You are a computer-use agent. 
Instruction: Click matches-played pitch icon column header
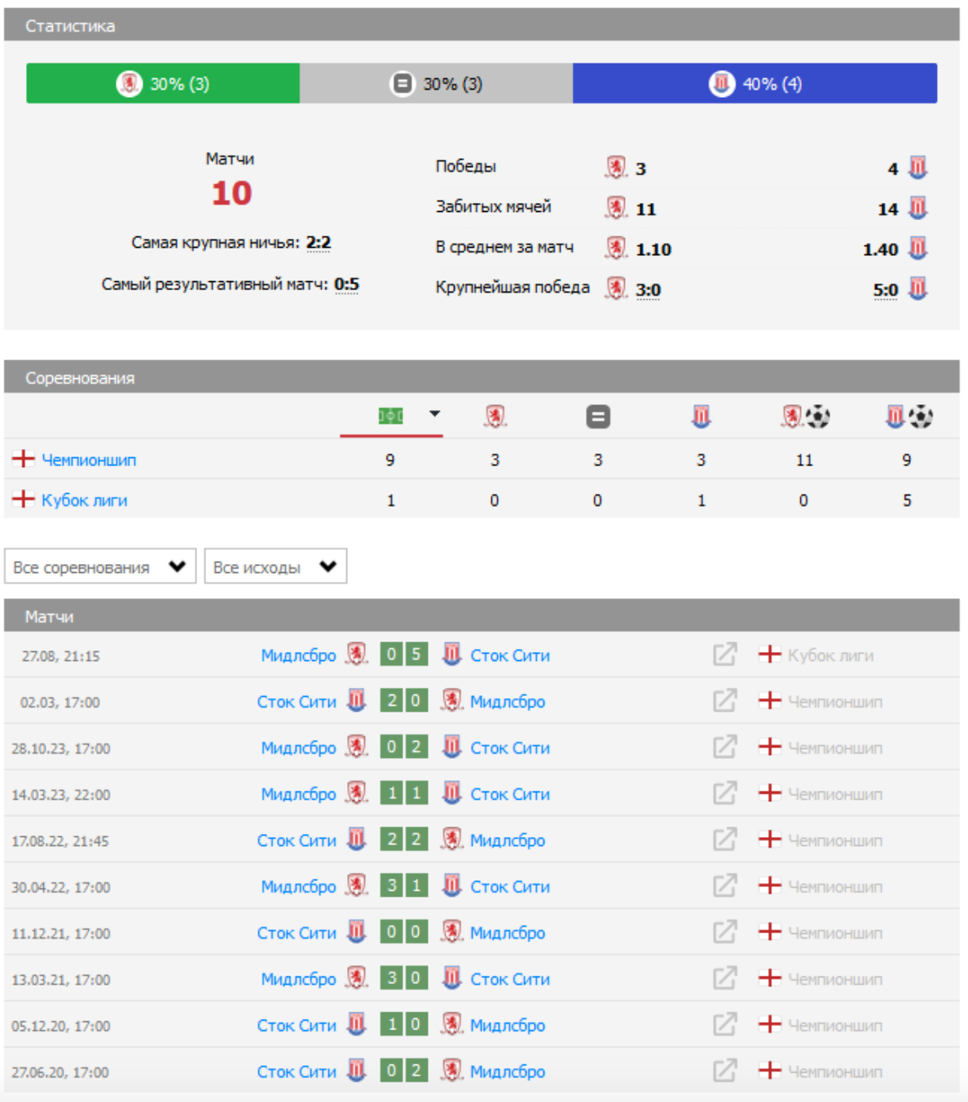(390, 417)
